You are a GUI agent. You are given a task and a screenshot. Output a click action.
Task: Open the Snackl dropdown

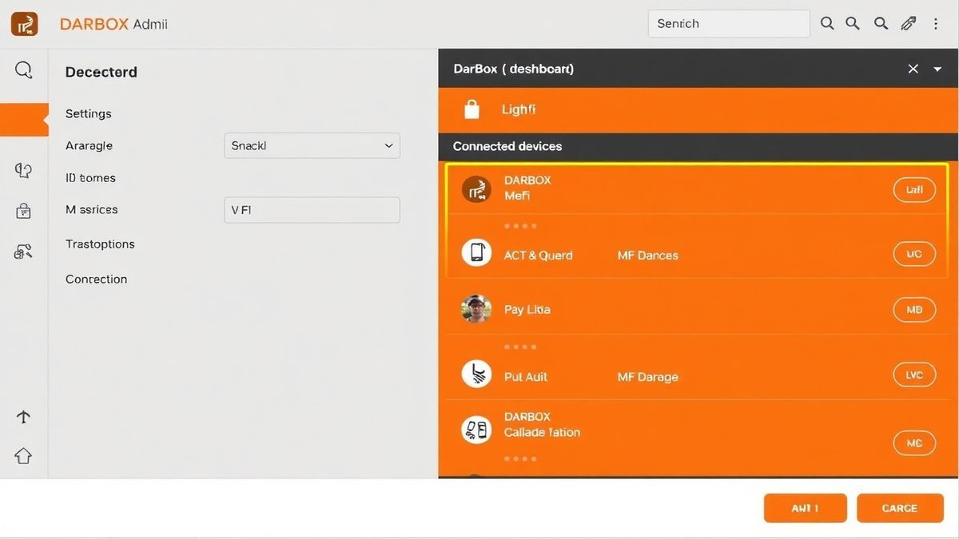click(312, 145)
